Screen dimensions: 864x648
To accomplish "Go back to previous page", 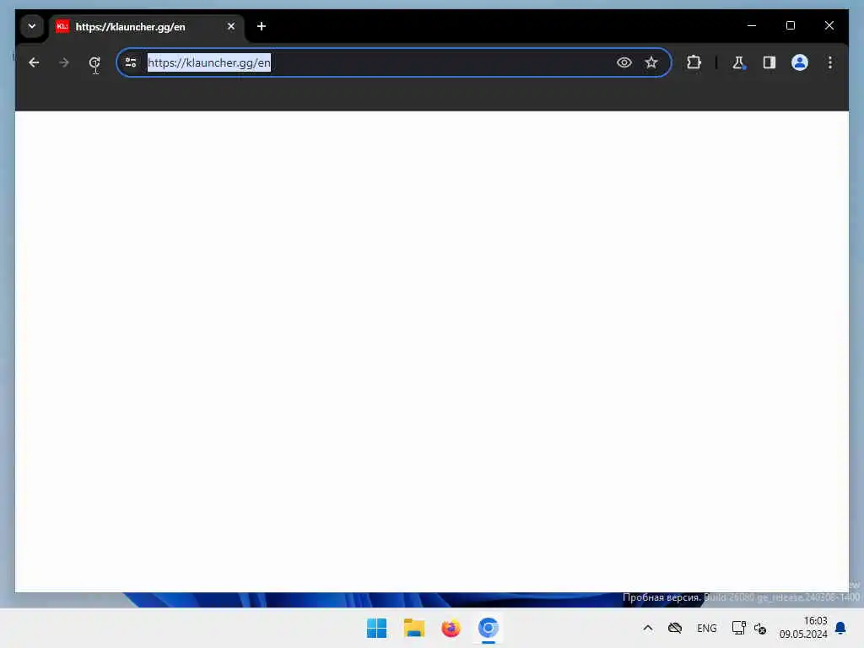I will (x=34, y=62).
